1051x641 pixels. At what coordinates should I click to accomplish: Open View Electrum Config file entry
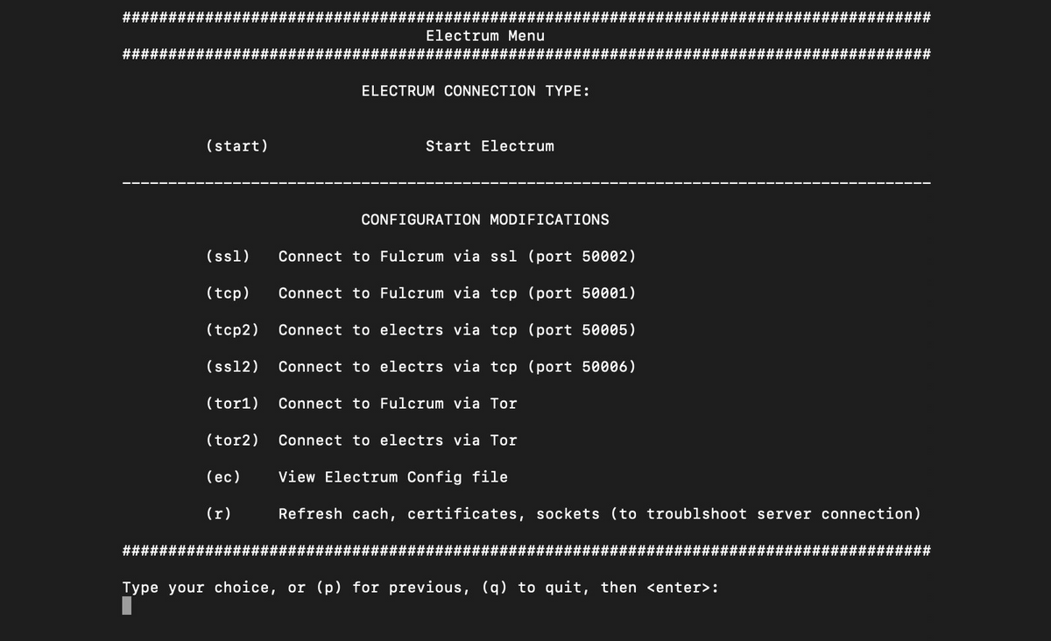click(x=392, y=477)
